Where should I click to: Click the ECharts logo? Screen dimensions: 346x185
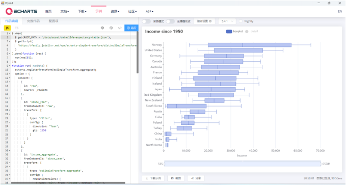click(x=21, y=11)
